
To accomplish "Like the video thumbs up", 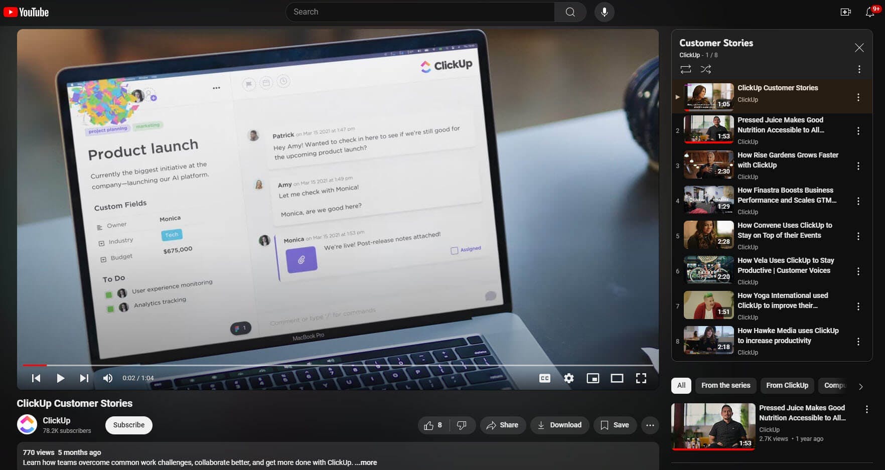I will coord(433,425).
